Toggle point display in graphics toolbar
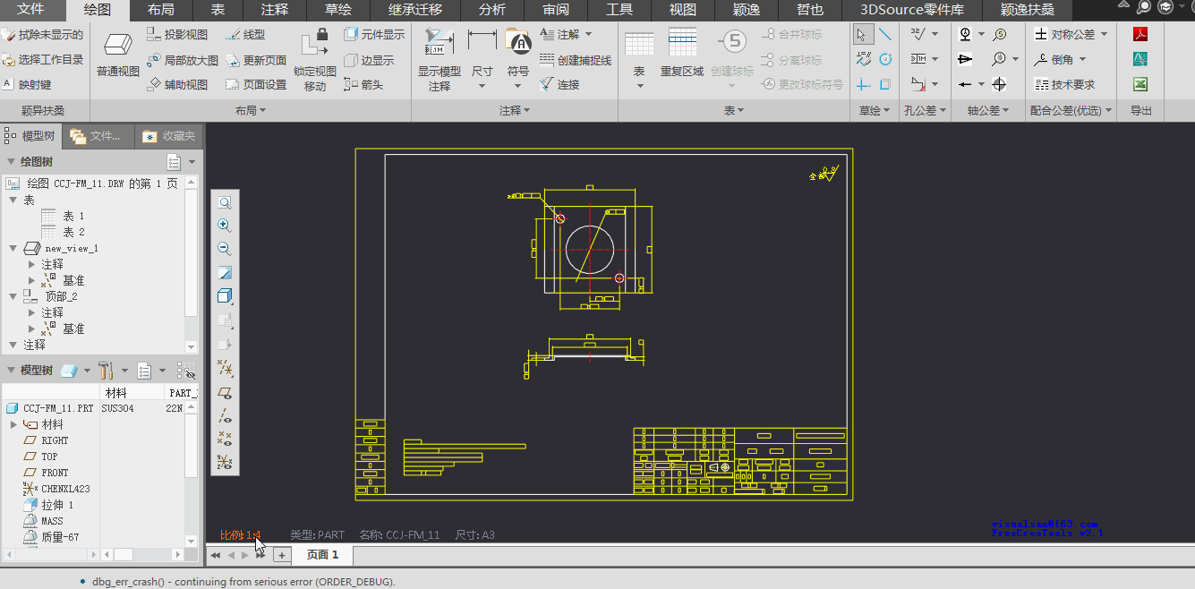 coord(225,439)
